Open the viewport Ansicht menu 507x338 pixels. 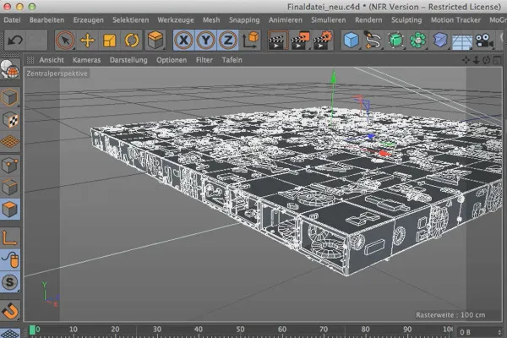52,60
